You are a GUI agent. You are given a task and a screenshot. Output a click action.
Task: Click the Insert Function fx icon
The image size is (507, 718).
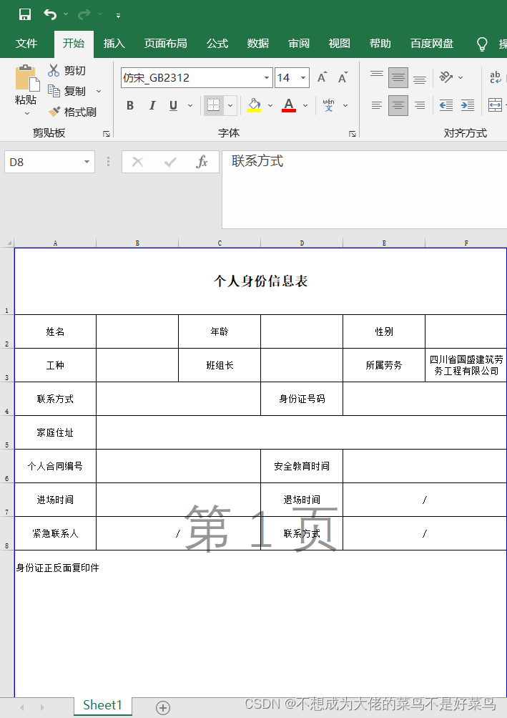pos(202,162)
